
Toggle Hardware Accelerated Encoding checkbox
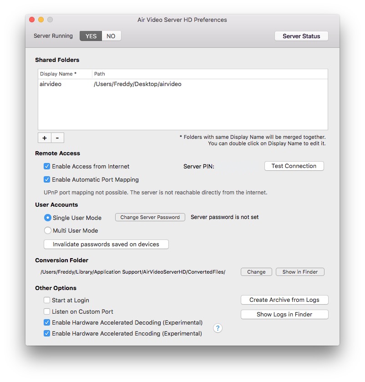[x=47, y=333]
